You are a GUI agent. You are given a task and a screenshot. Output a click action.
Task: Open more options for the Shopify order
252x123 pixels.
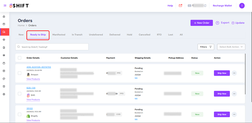click(x=234, y=114)
